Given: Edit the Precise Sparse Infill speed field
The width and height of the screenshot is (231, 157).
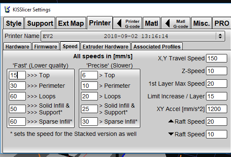Looking at the screenshot, I should pyautogui.click(x=89, y=122).
